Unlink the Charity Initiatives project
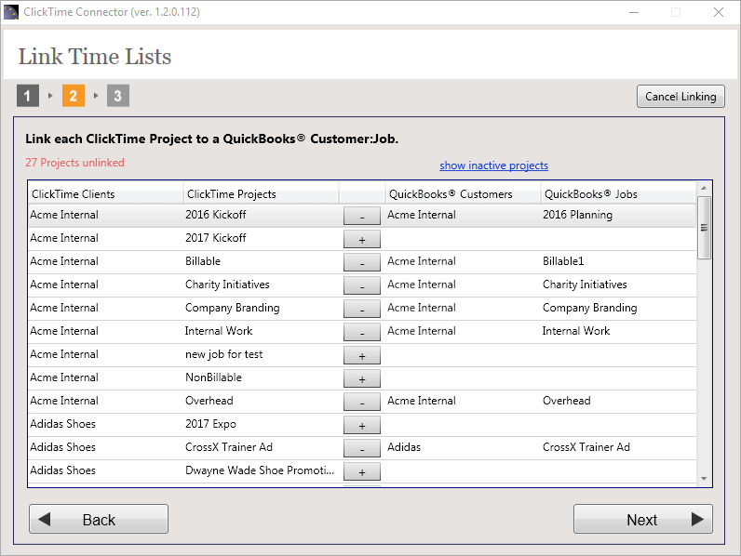Screen dimensions: 741x556 (x=361, y=285)
